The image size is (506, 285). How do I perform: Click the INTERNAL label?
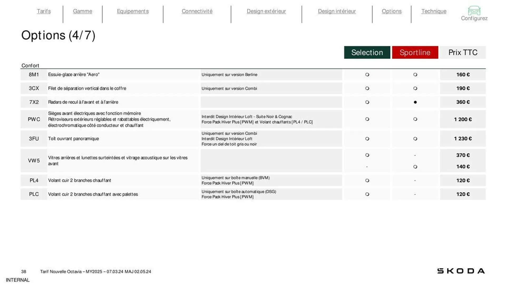click(18, 280)
